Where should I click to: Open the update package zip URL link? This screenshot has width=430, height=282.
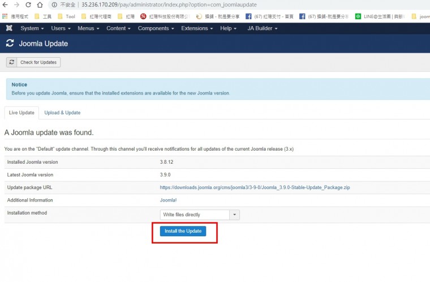coord(255,187)
